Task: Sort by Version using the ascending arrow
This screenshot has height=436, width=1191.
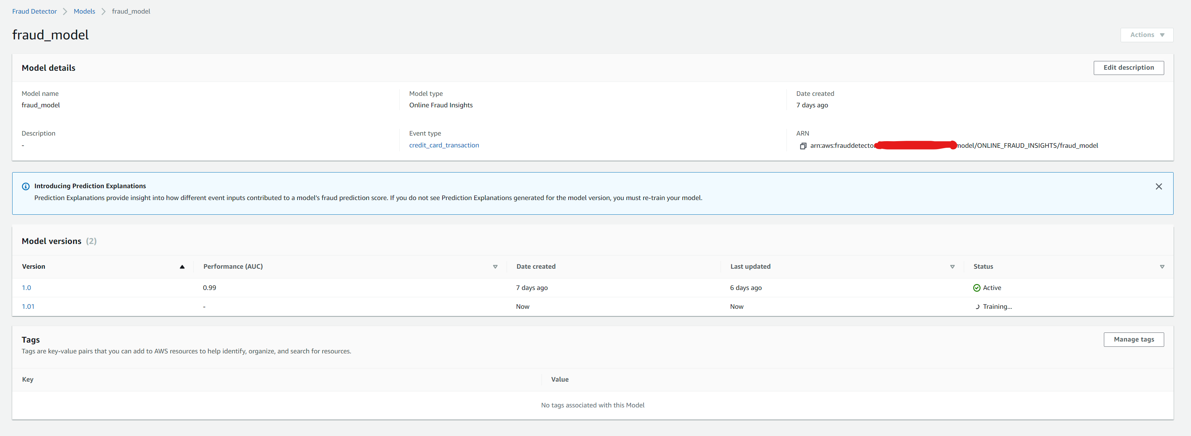Action: tap(182, 267)
